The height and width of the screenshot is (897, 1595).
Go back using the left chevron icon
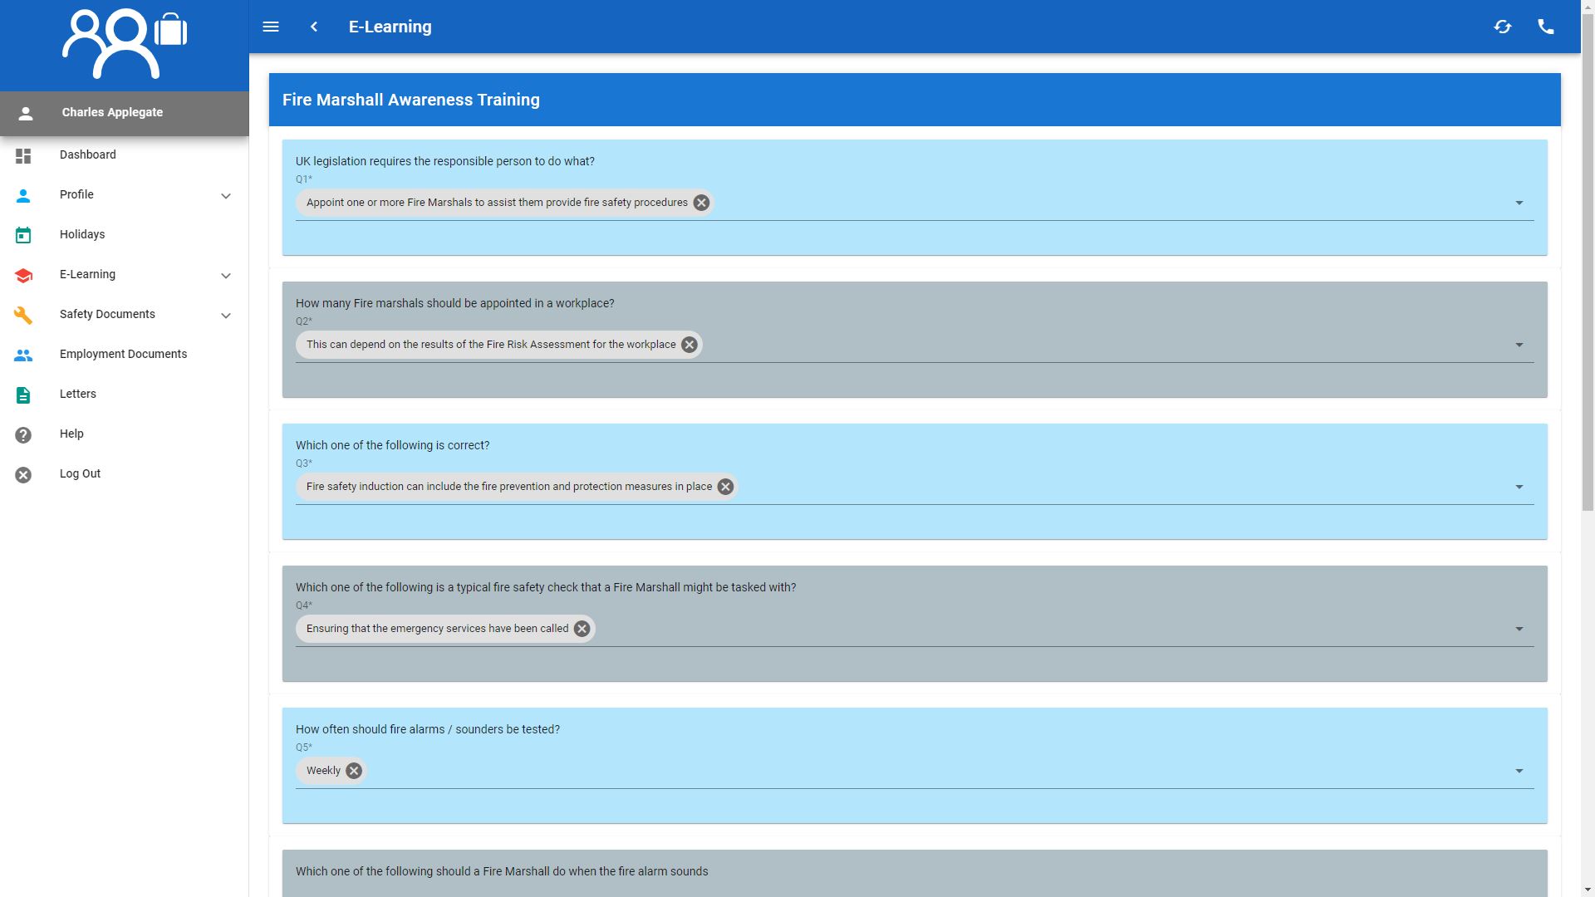click(314, 27)
